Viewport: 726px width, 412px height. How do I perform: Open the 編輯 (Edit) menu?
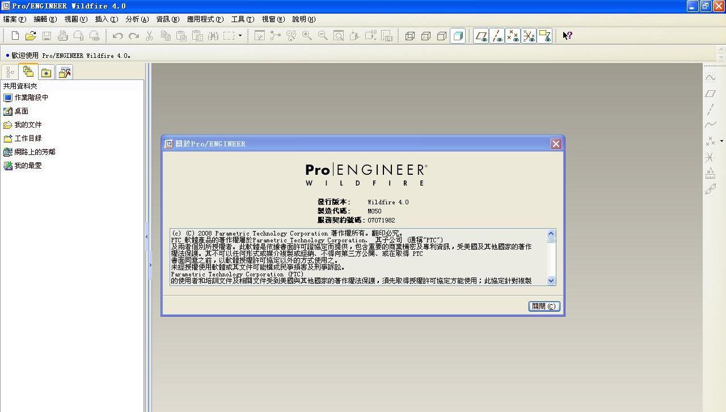click(x=45, y=19)
